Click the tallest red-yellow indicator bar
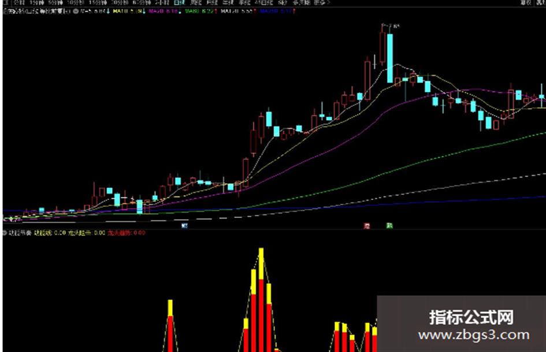Screen dimensions: 546x352 coord(261,300)
